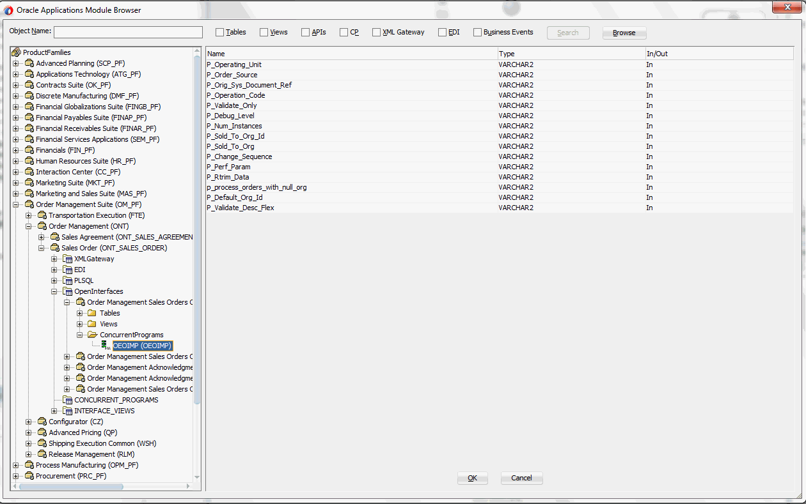Screen dimensions: 806x504
Task: Collapse the Sales Order (ONT_SALES_ORDER) node
Action: pyautogui.click(x=42, y=248)
